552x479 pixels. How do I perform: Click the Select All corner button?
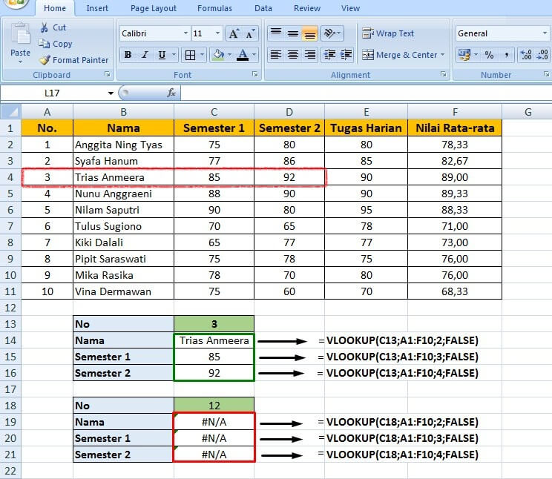point(10,112)
